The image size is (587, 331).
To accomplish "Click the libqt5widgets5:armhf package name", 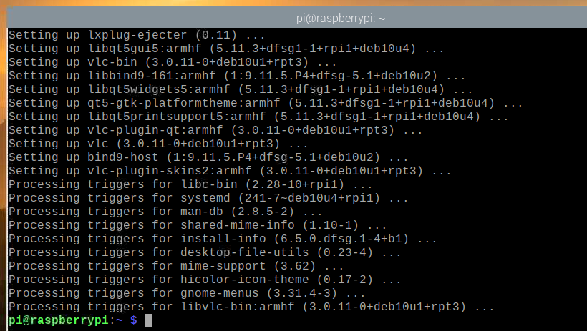I will tap(162, 89).
